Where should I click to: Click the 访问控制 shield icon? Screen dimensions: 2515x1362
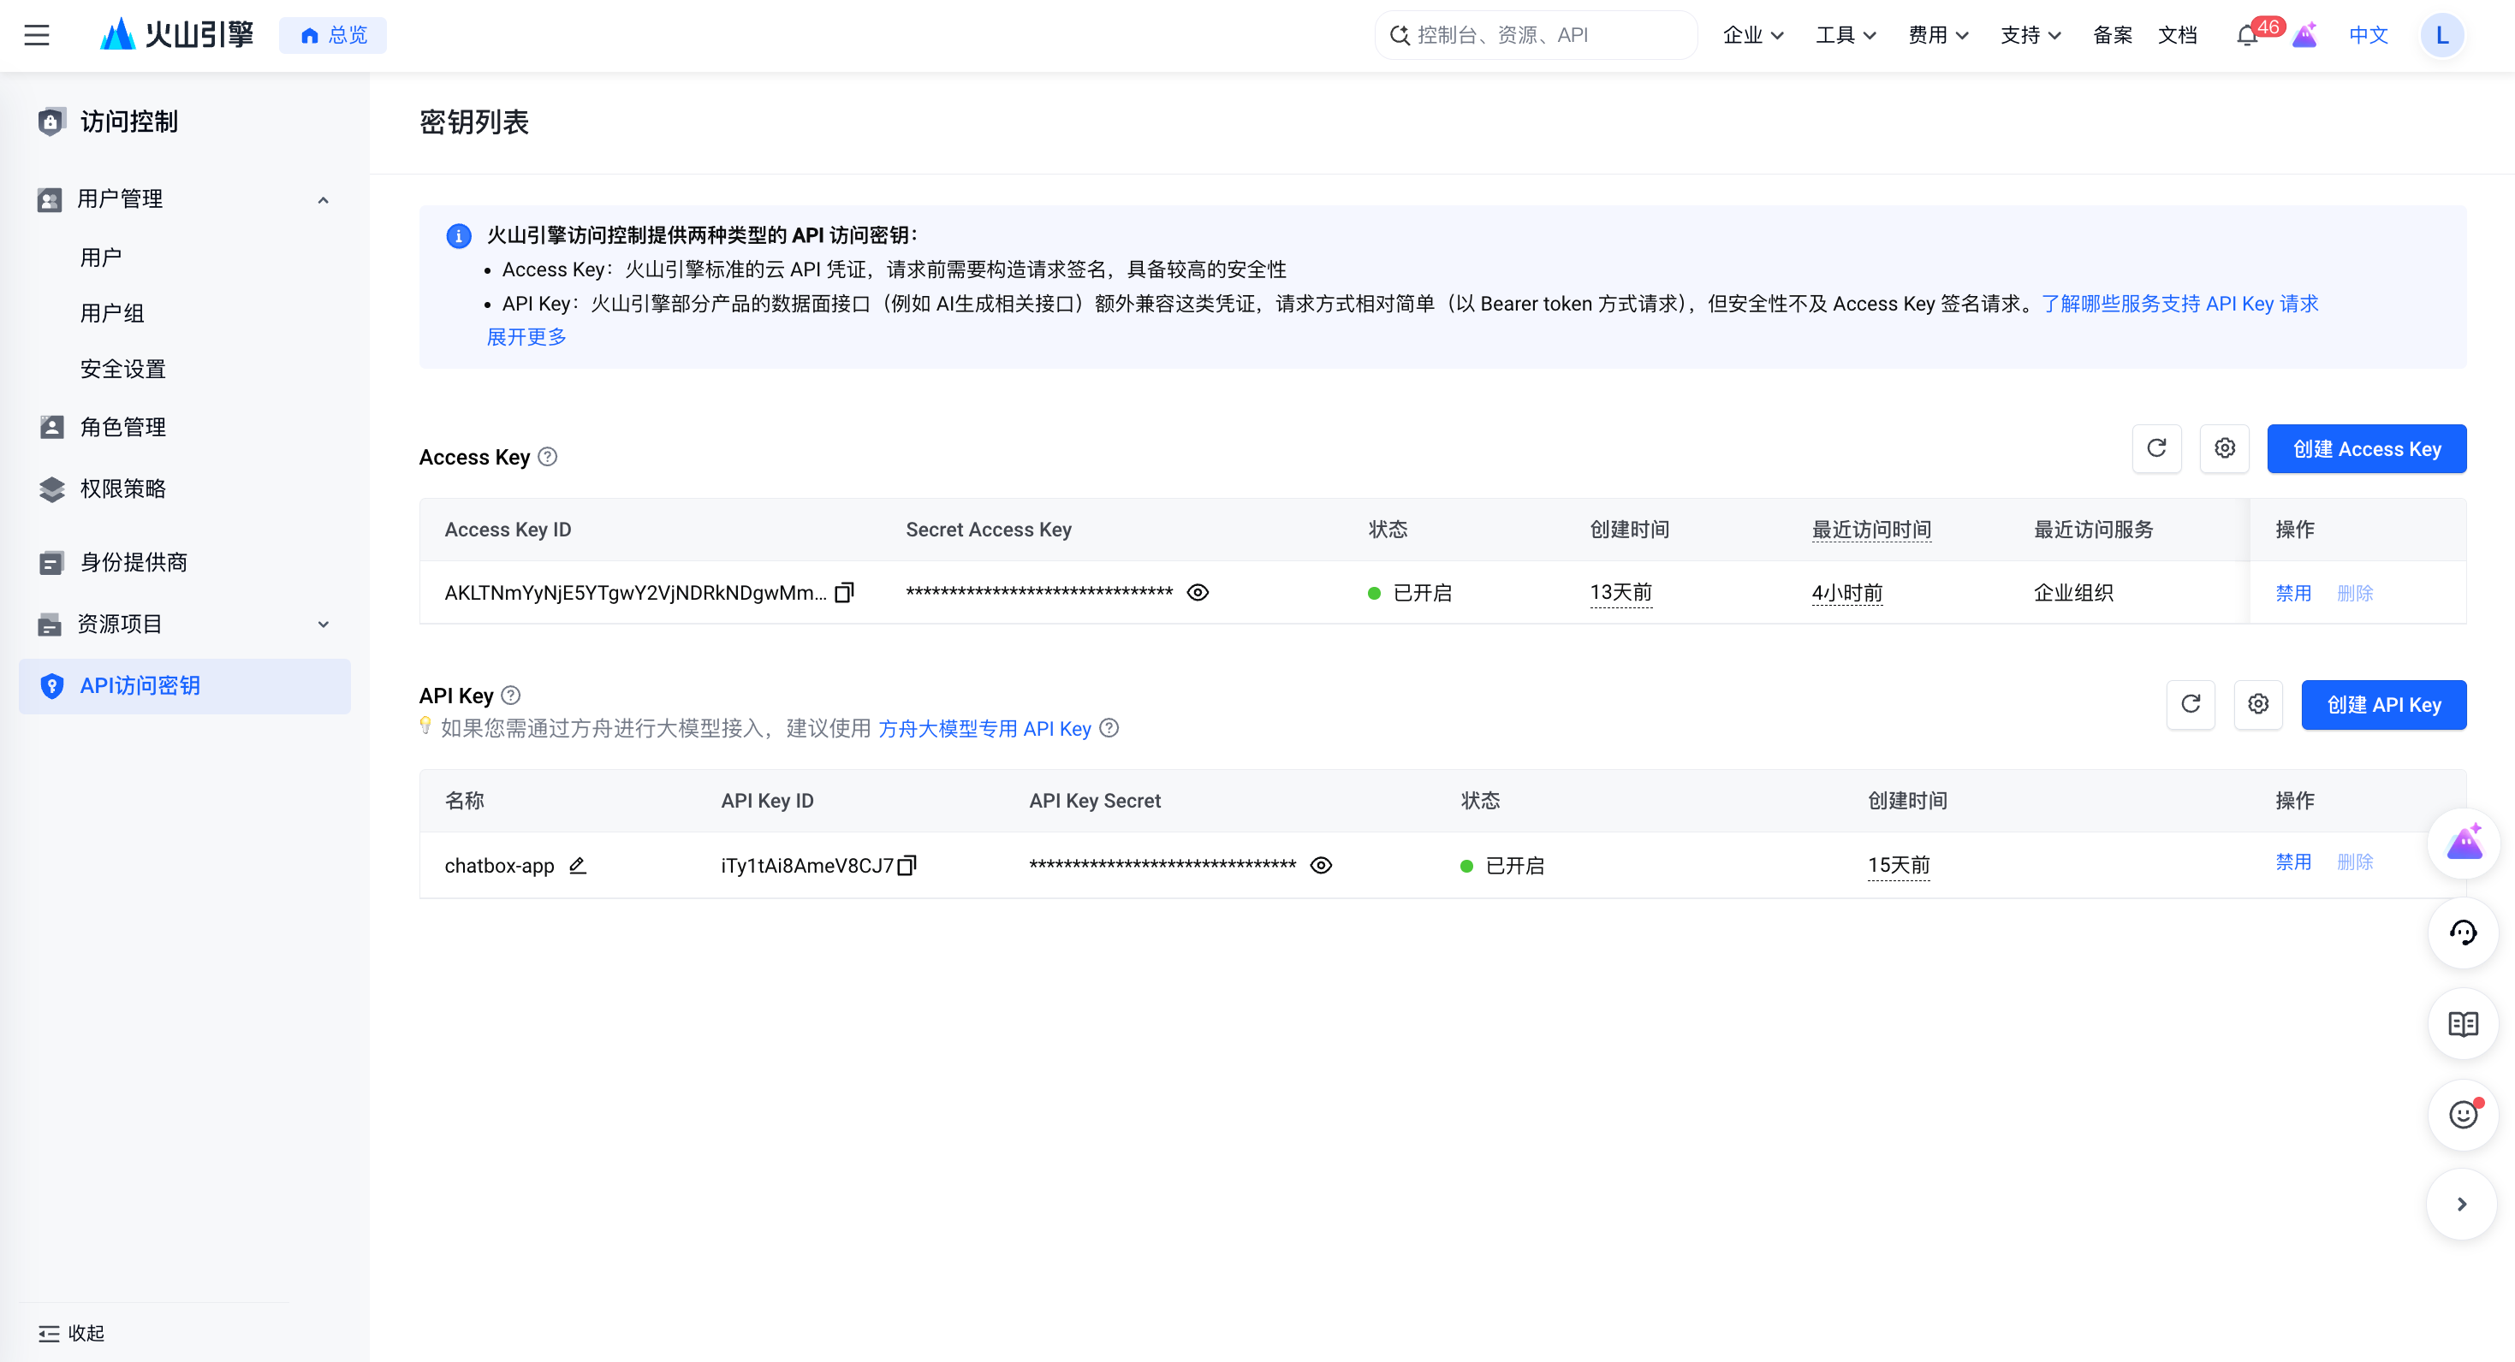(x=51, y=121)
